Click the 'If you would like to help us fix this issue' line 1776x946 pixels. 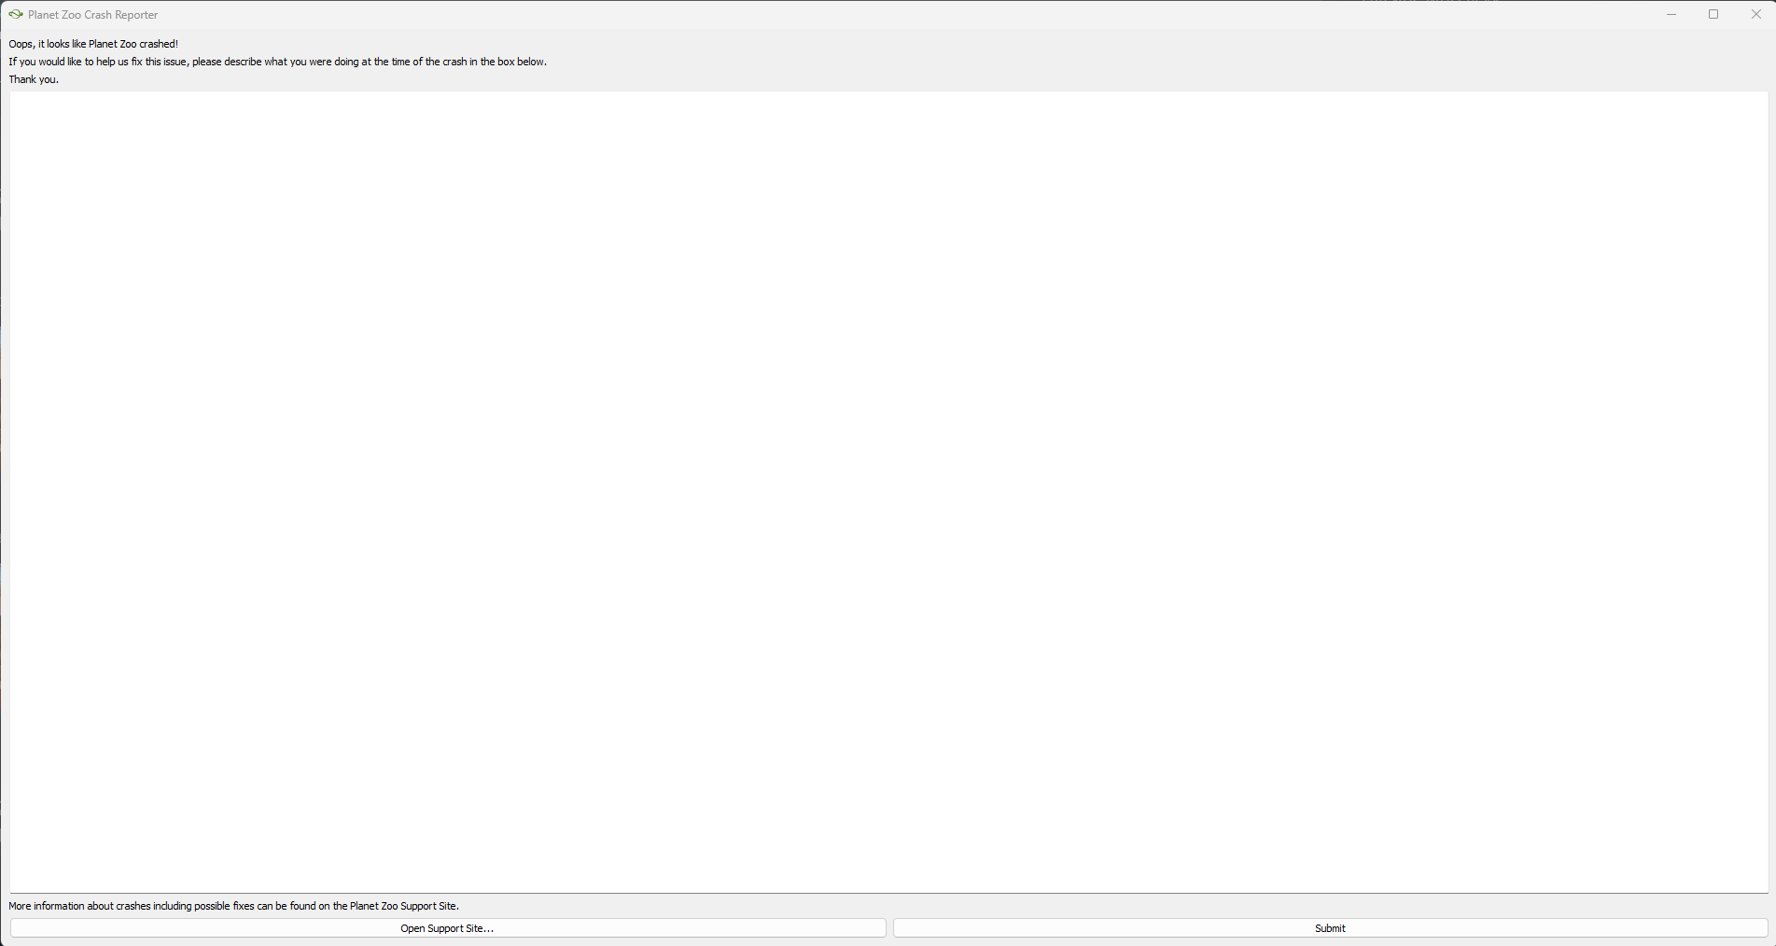coord(278,62)
